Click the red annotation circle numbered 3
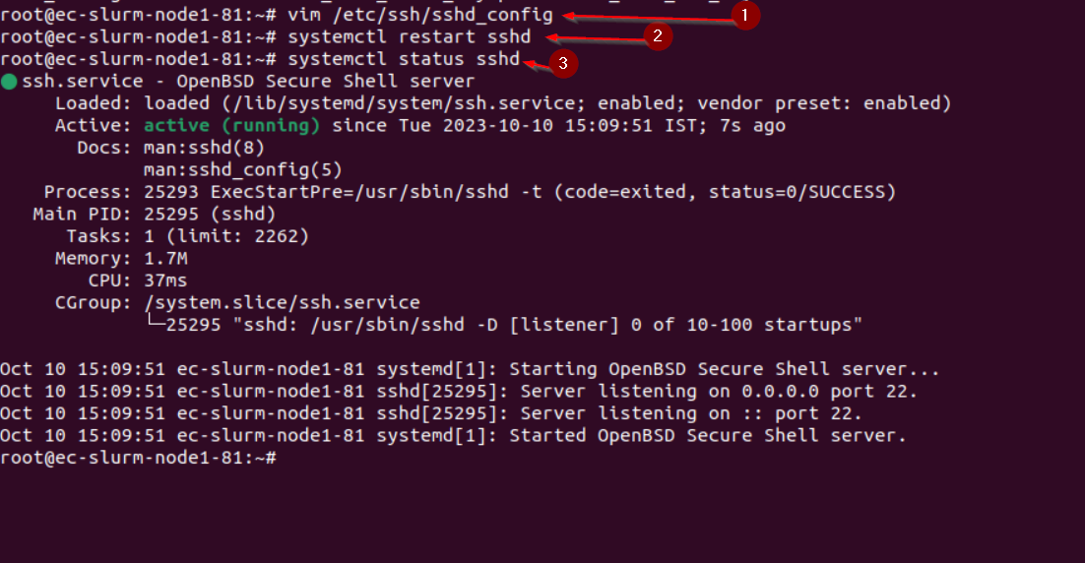The height and width of the screenshot is (563, 1085). [x=562, y=63]
